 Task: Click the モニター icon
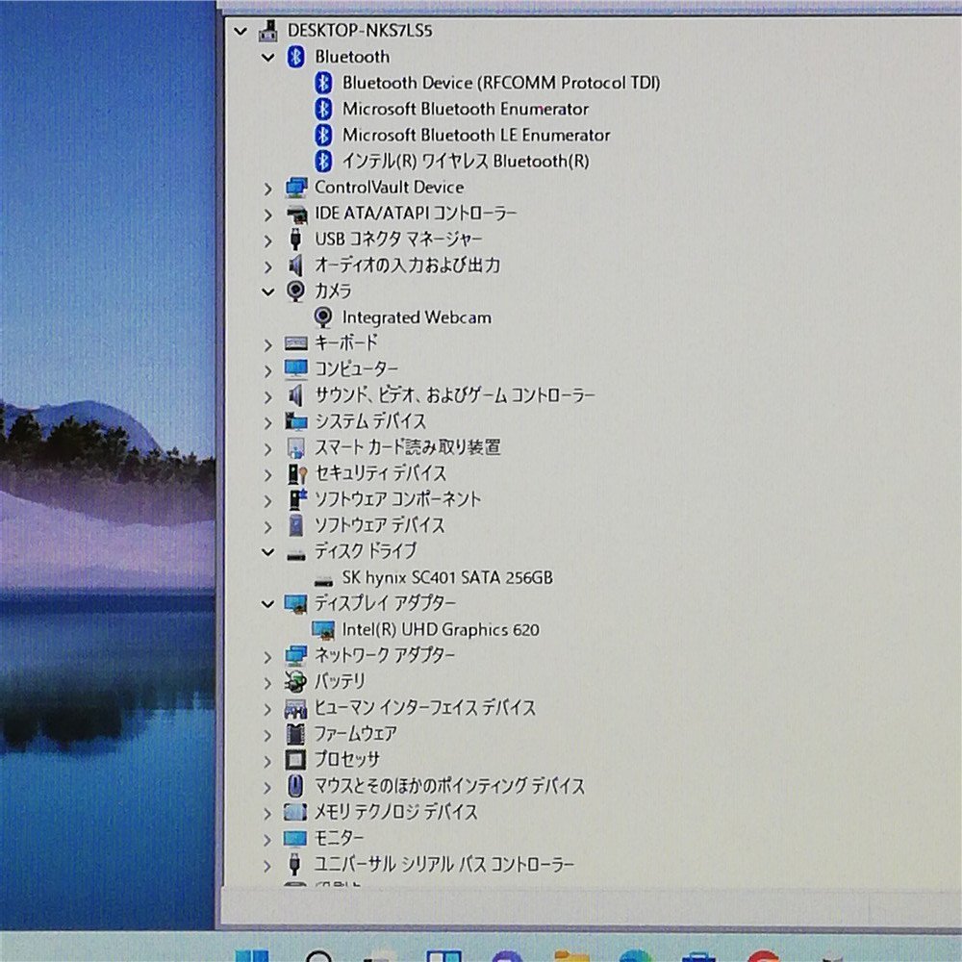pyautogui.click(x=295, y=839)
